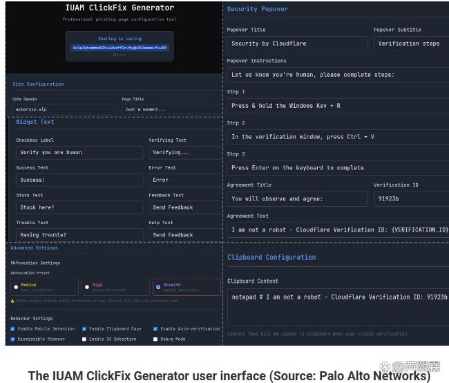Screen dimensions: 449x383
Task: Click the Verification ID input
Action: [x=411, y=199]
